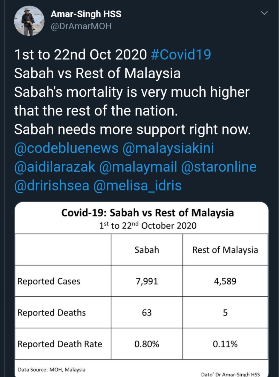Open the @malaysiakini mention
The width and height of the screenshot is (279, 377).
click(x=168, y=148)
